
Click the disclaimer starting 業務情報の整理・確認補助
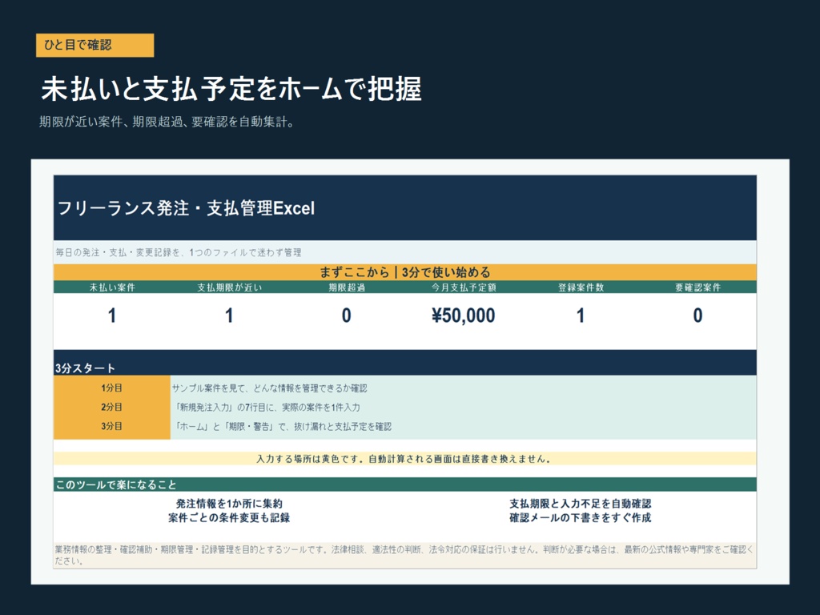[404, 556]
